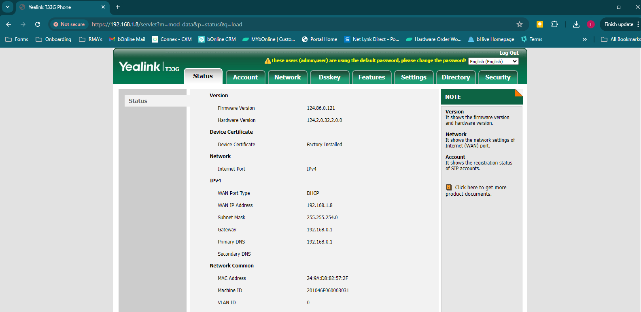Click the WAN IP address 192.168.1.8
The width and height of the screenshot is (641, 312).
point(320,205)
